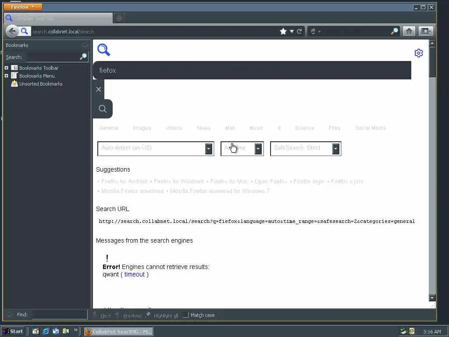Switch to the General category tab

point(109,128)
